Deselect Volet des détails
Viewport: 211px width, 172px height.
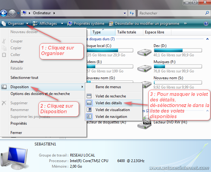point(109,103)
